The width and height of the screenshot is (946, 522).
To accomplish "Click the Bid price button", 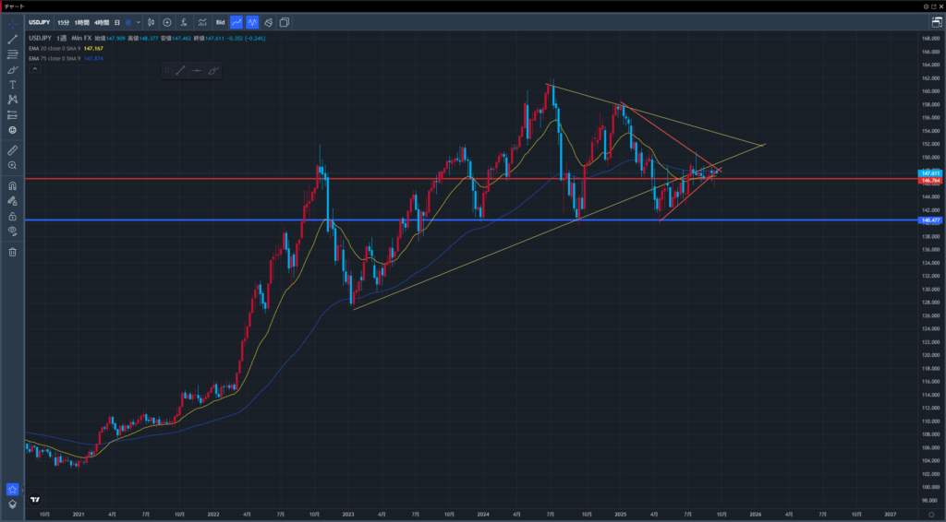I will 220,22.
